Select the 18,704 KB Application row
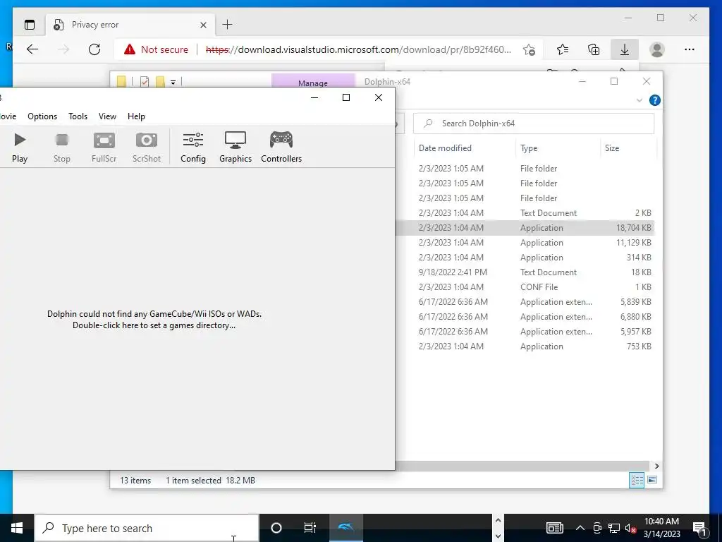722x542 pixels. 525,228
